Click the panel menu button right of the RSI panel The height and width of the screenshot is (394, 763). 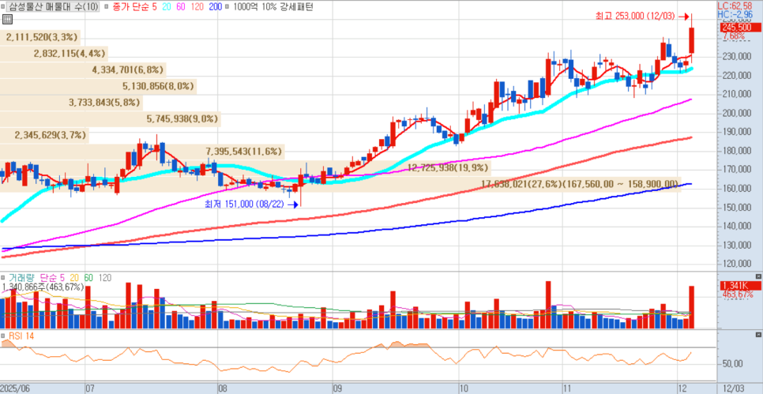(757, 335)
